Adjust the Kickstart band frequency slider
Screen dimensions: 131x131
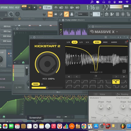[47, 88]
